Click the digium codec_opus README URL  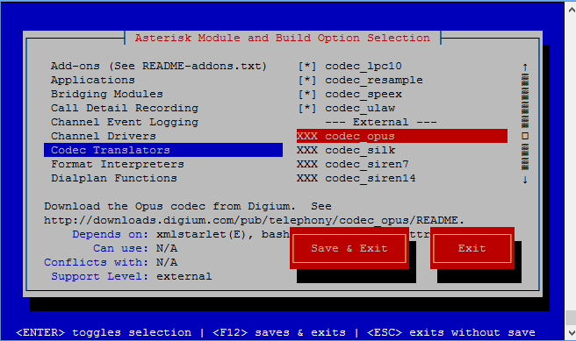point(254,220)
